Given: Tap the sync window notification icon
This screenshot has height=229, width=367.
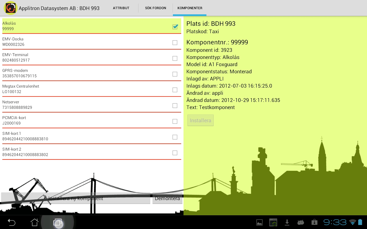Looking at the screenshot, I should (x=273, y=222).
